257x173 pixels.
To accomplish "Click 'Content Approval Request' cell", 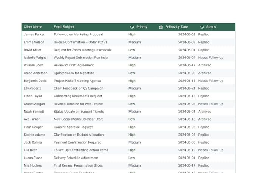I will click(73, 127).
